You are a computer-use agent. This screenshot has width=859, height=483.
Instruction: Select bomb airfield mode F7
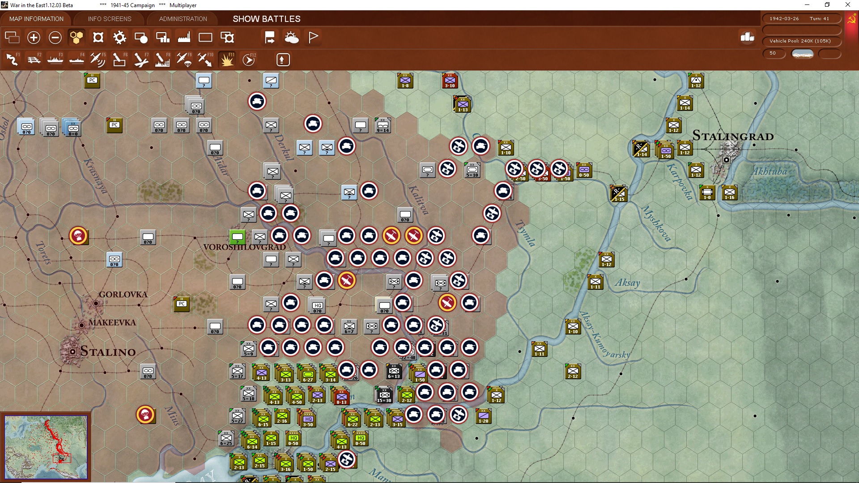tap(141, 59)
